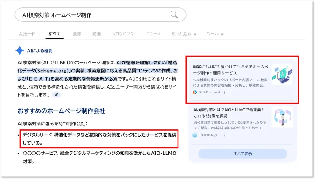Screen dimensions: 315x179
Task: Click the デジタルリード bullet item text
Action: 99,139
